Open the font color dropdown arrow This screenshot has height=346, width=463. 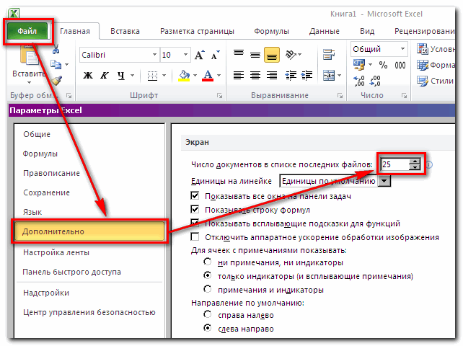[x=219, y=76]
